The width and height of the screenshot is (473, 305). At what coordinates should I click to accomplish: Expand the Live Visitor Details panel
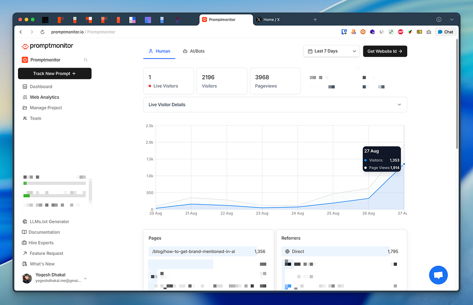coord(275,105)
